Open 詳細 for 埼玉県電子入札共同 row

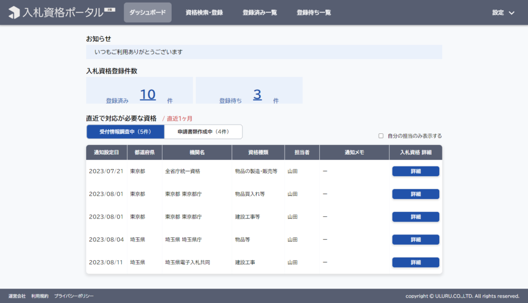coord(416,262)
